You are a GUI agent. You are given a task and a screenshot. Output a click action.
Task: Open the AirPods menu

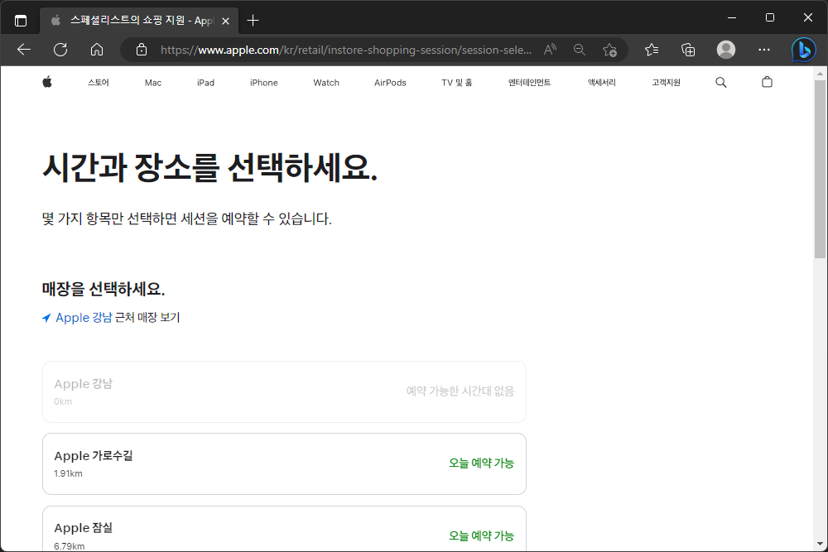point(390,82)
